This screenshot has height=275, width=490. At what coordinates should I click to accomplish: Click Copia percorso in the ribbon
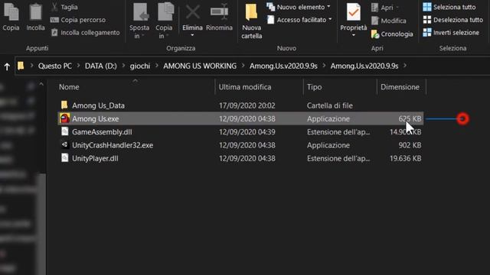[x=78, y=20]
